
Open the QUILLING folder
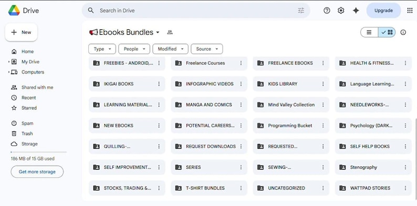[x=127, y=147]
